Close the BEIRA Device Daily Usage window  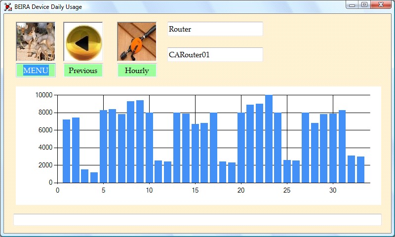click(381, 5)
